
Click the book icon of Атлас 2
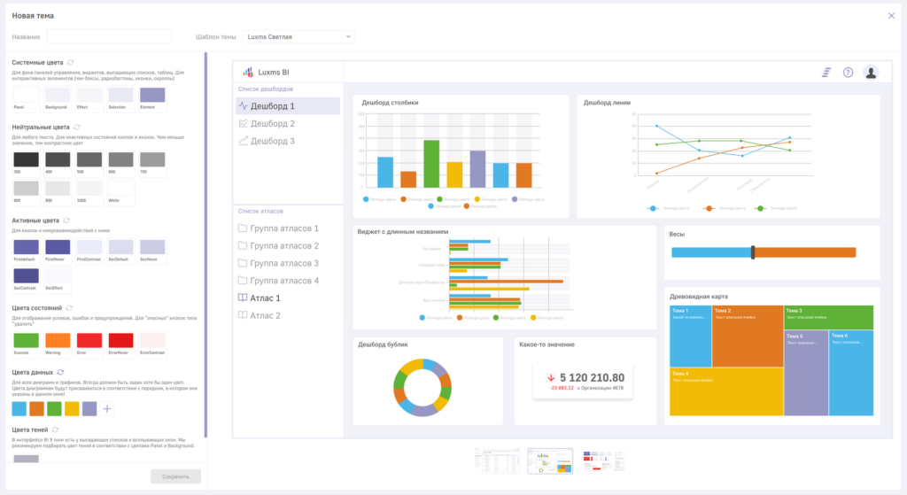click(x=243, y=315)
